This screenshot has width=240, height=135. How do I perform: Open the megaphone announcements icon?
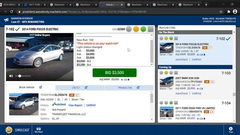pyautogui.click(x=6, y=20)
